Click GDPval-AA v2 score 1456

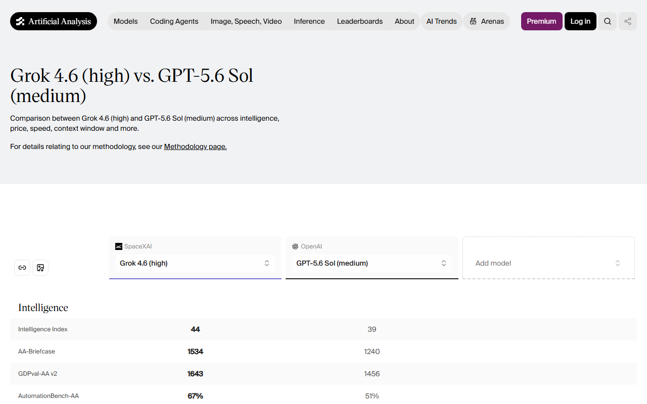[372, 374]
